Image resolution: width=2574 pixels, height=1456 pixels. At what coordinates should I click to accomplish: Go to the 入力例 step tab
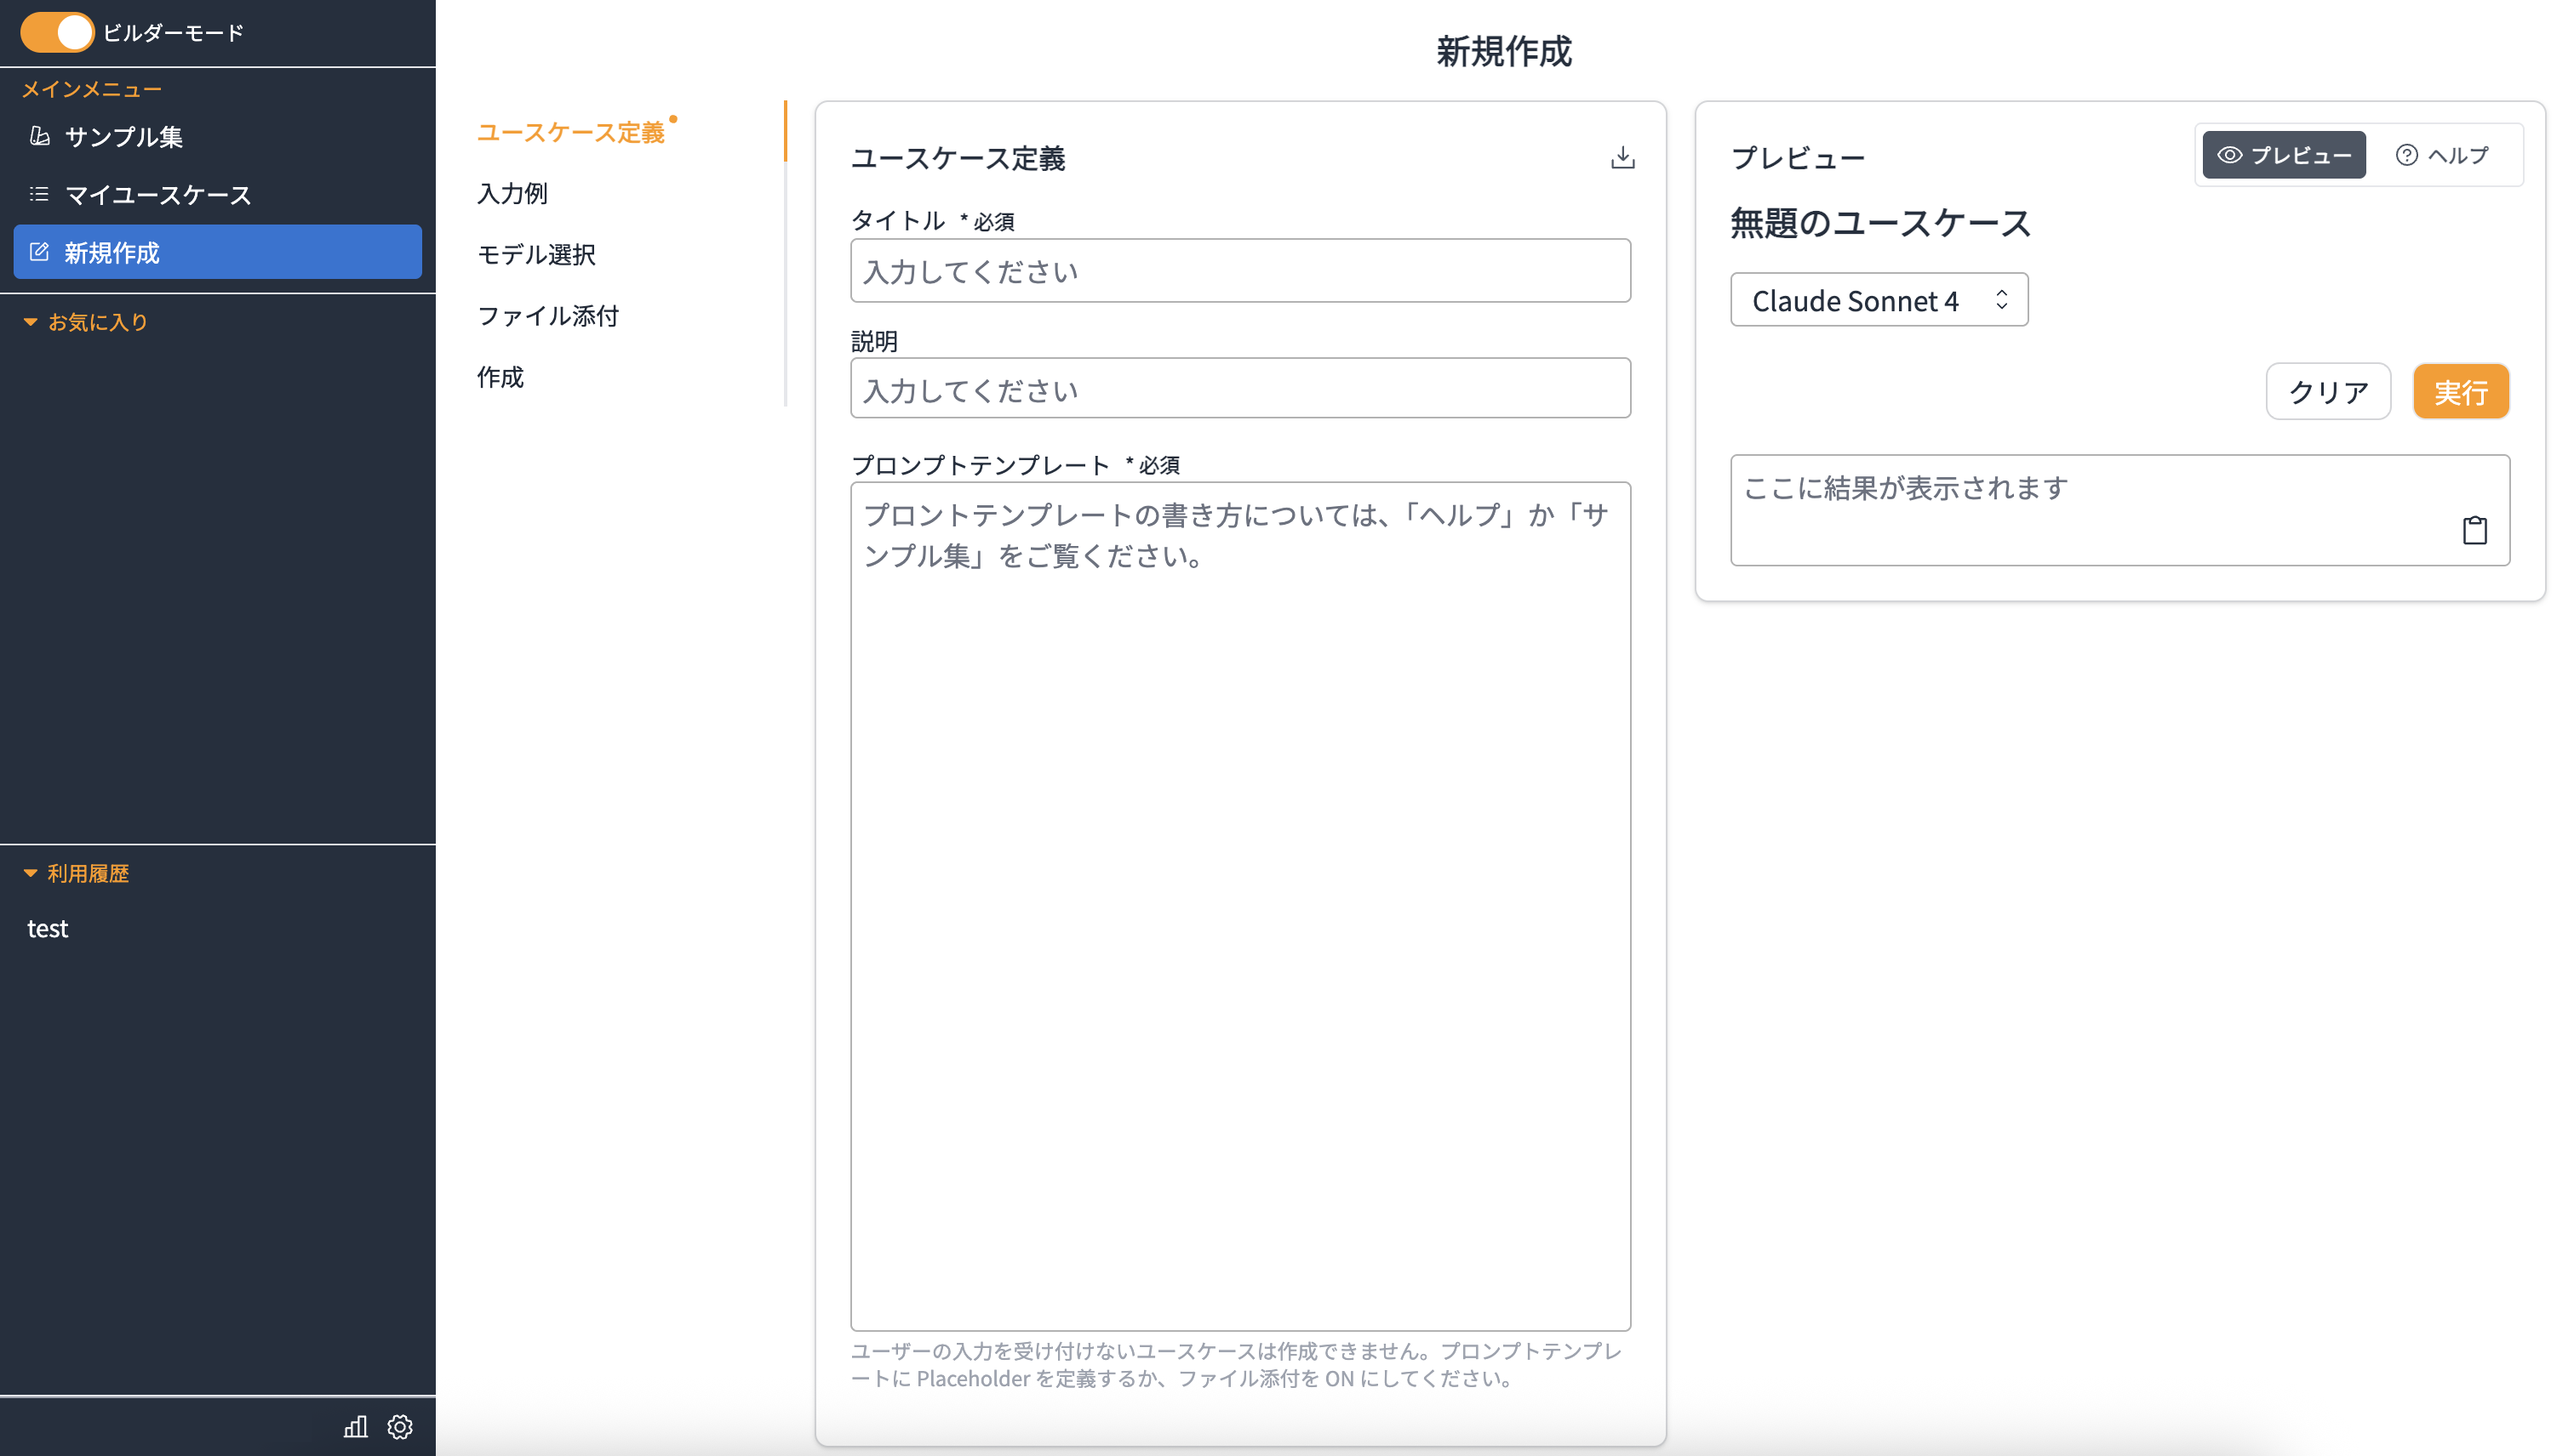tap(512, 193)
